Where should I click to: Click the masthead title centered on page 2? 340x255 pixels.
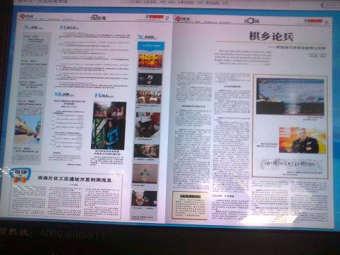98,17
